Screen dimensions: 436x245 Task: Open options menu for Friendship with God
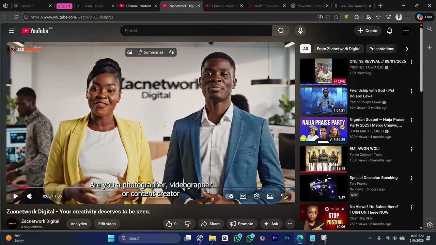tap(411, 91)
